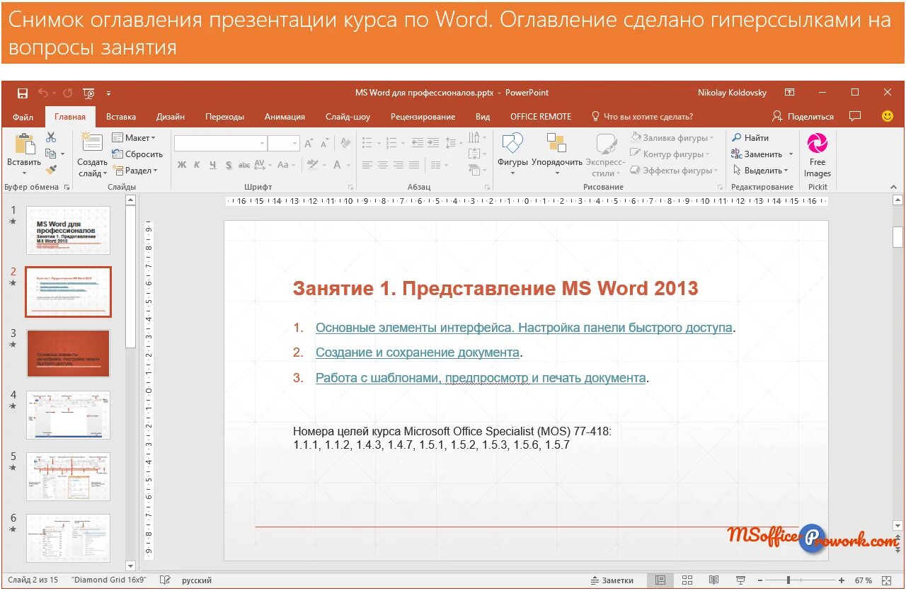Follow link Создание и сохранение документа
Viewport: 906px width, 591px height.
pos(418,352)
